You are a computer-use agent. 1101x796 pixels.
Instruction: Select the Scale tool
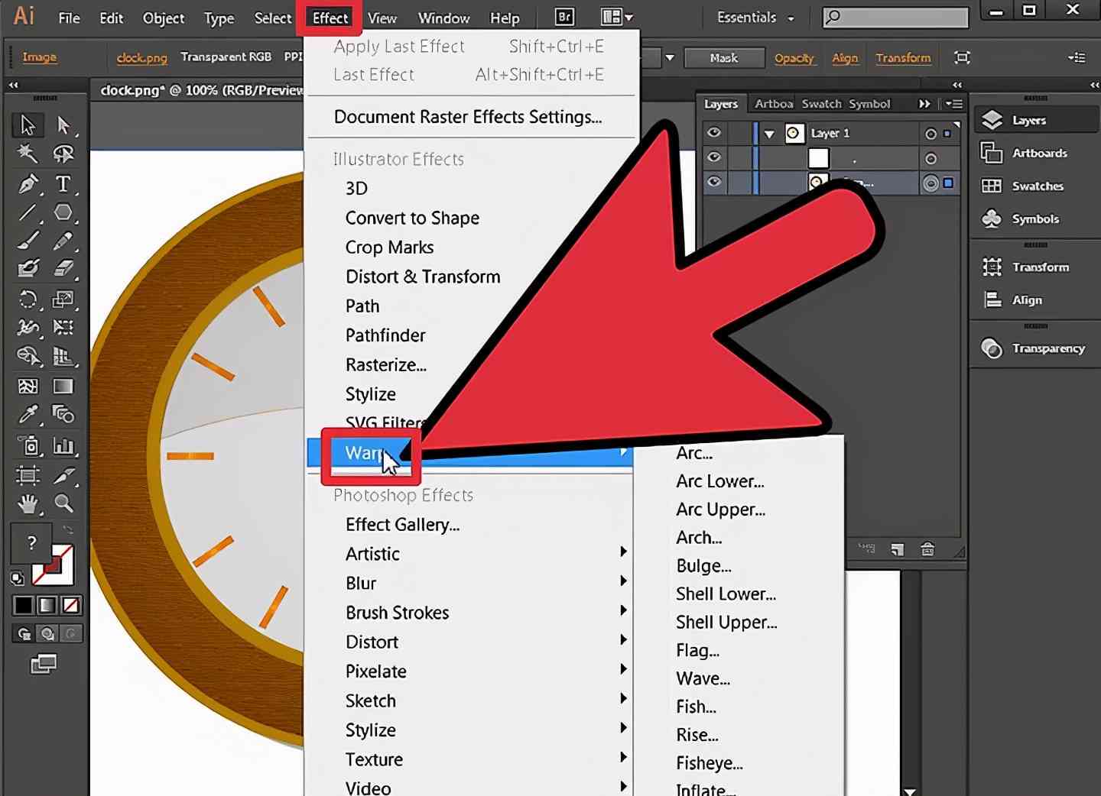click(x=63, y=299)
